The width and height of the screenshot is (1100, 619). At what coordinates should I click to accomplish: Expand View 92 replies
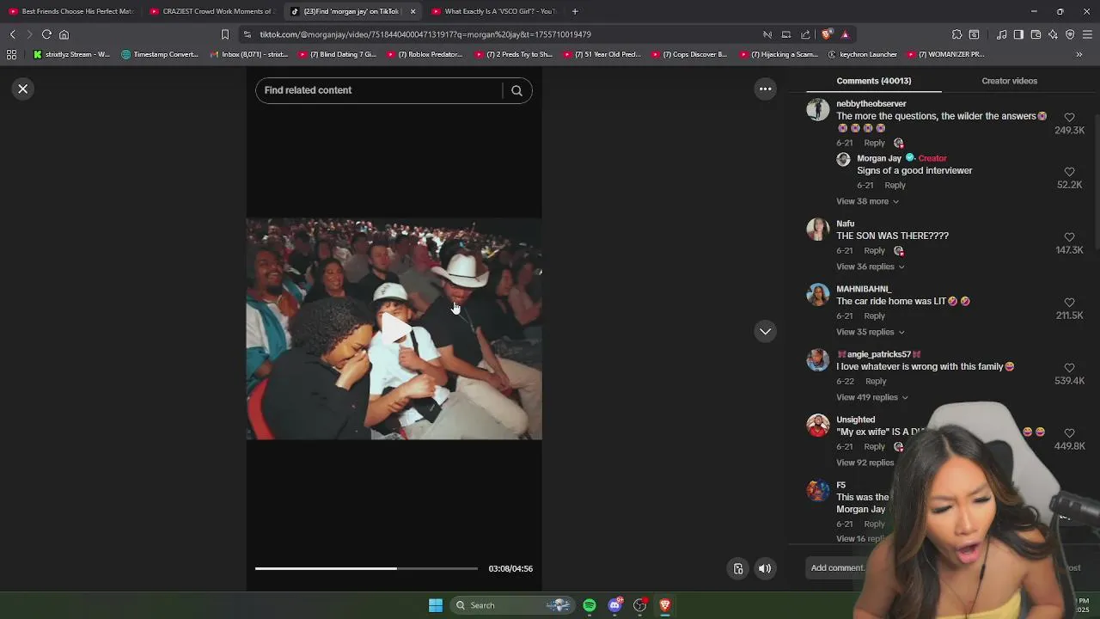865,463
